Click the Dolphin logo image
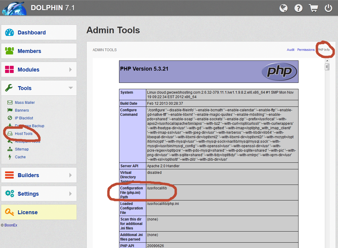 click(x=14, y=8)
